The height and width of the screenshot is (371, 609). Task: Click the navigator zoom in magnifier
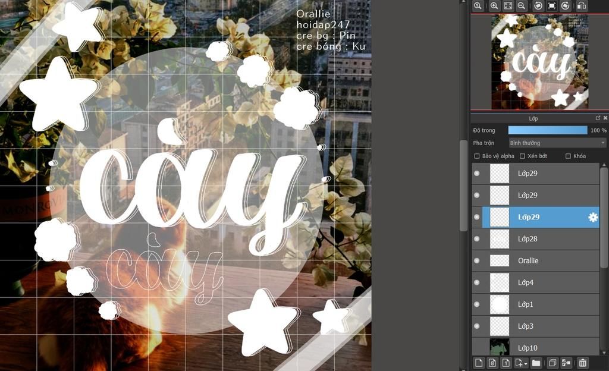pos(494,6)
